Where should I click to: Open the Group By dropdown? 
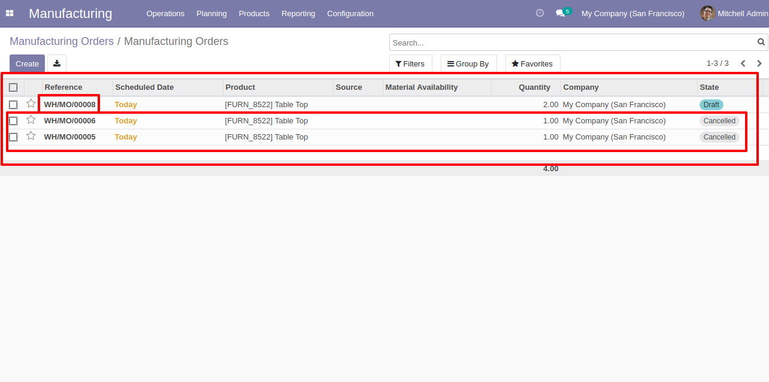tap(468, 63)
